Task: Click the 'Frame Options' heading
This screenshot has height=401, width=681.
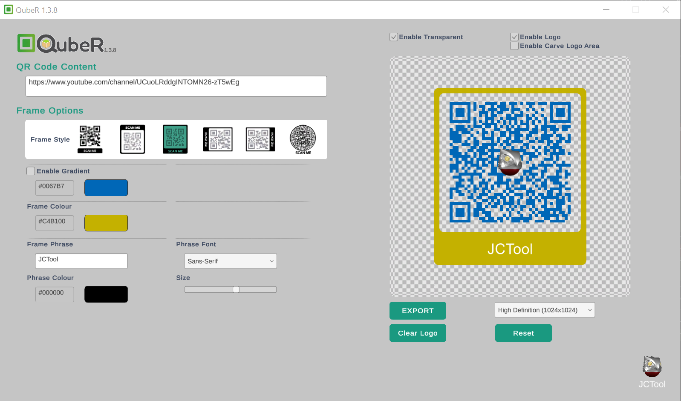Action: point(50,111)
